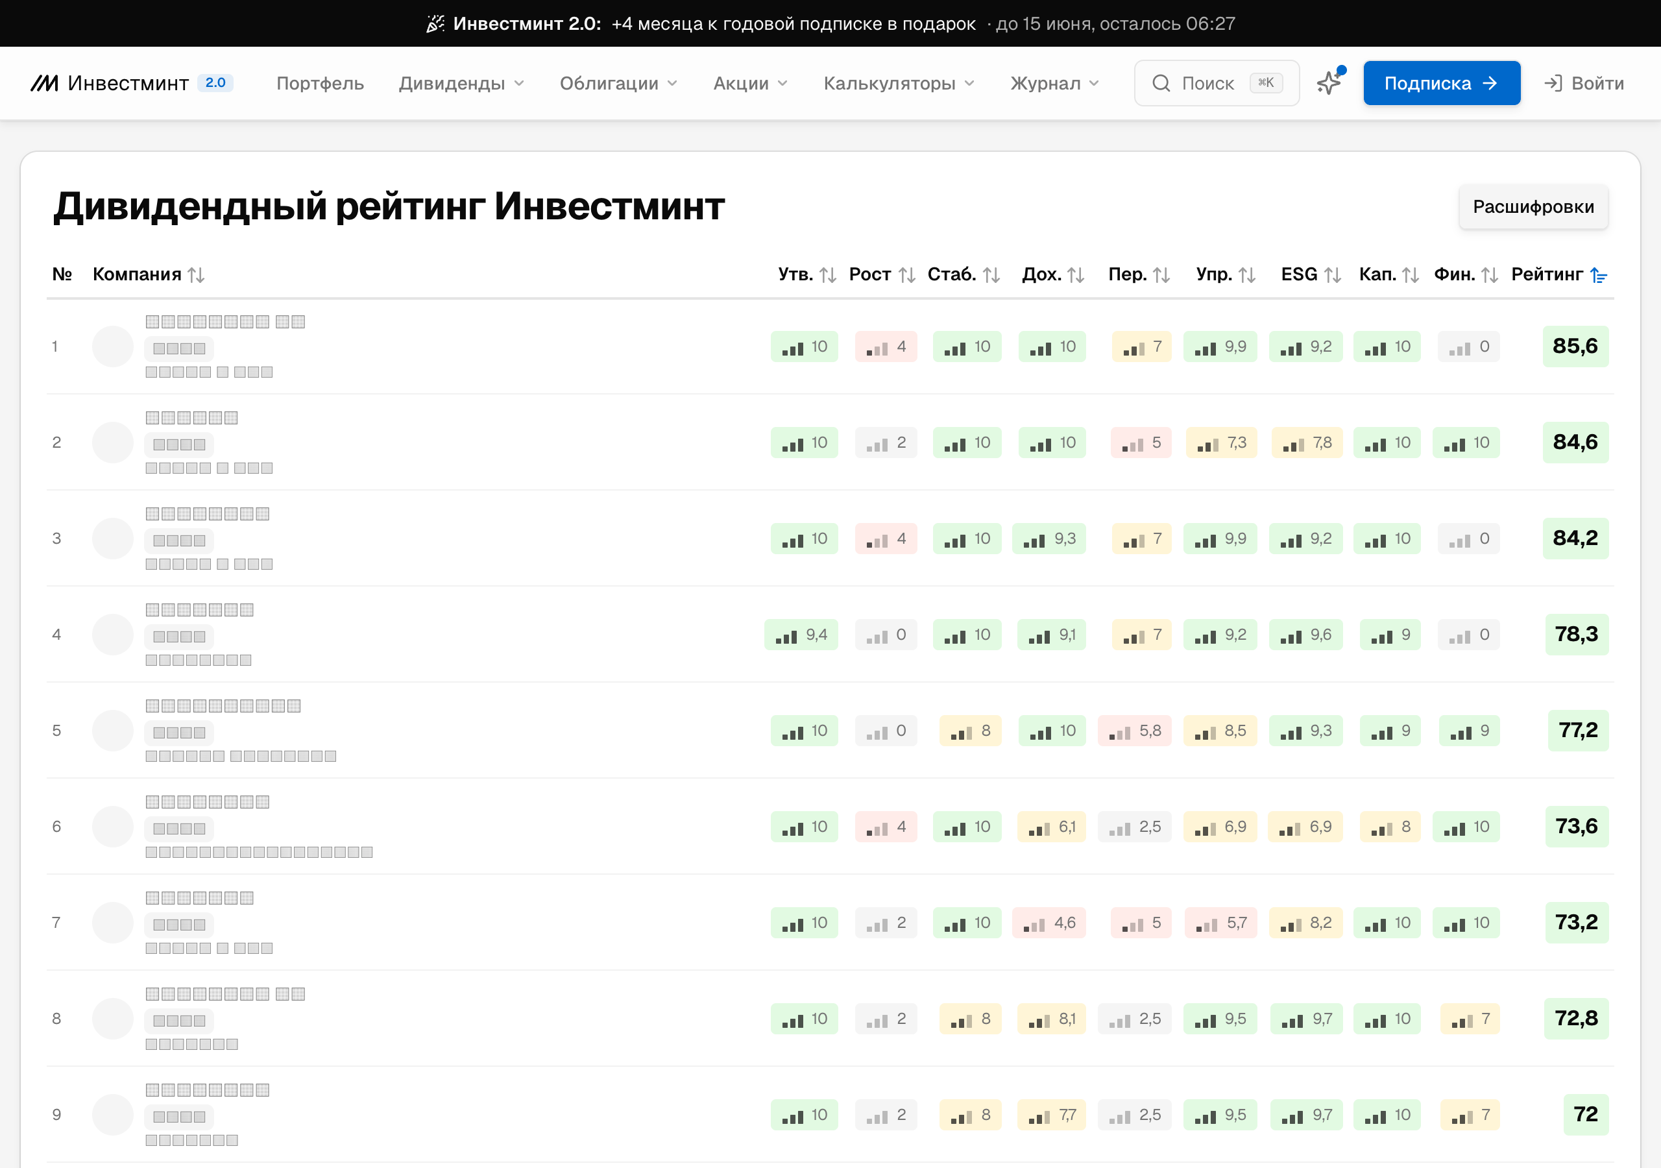The image size is (1661, 1168).
Task: Sort by Кап. column arrows
Action: coord(1411,275)
